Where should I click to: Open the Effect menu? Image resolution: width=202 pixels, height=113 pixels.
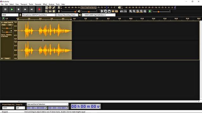(45, 4)
